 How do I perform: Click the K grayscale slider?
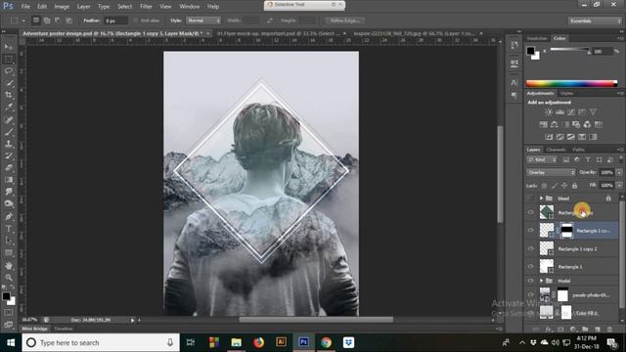[569, 50]
